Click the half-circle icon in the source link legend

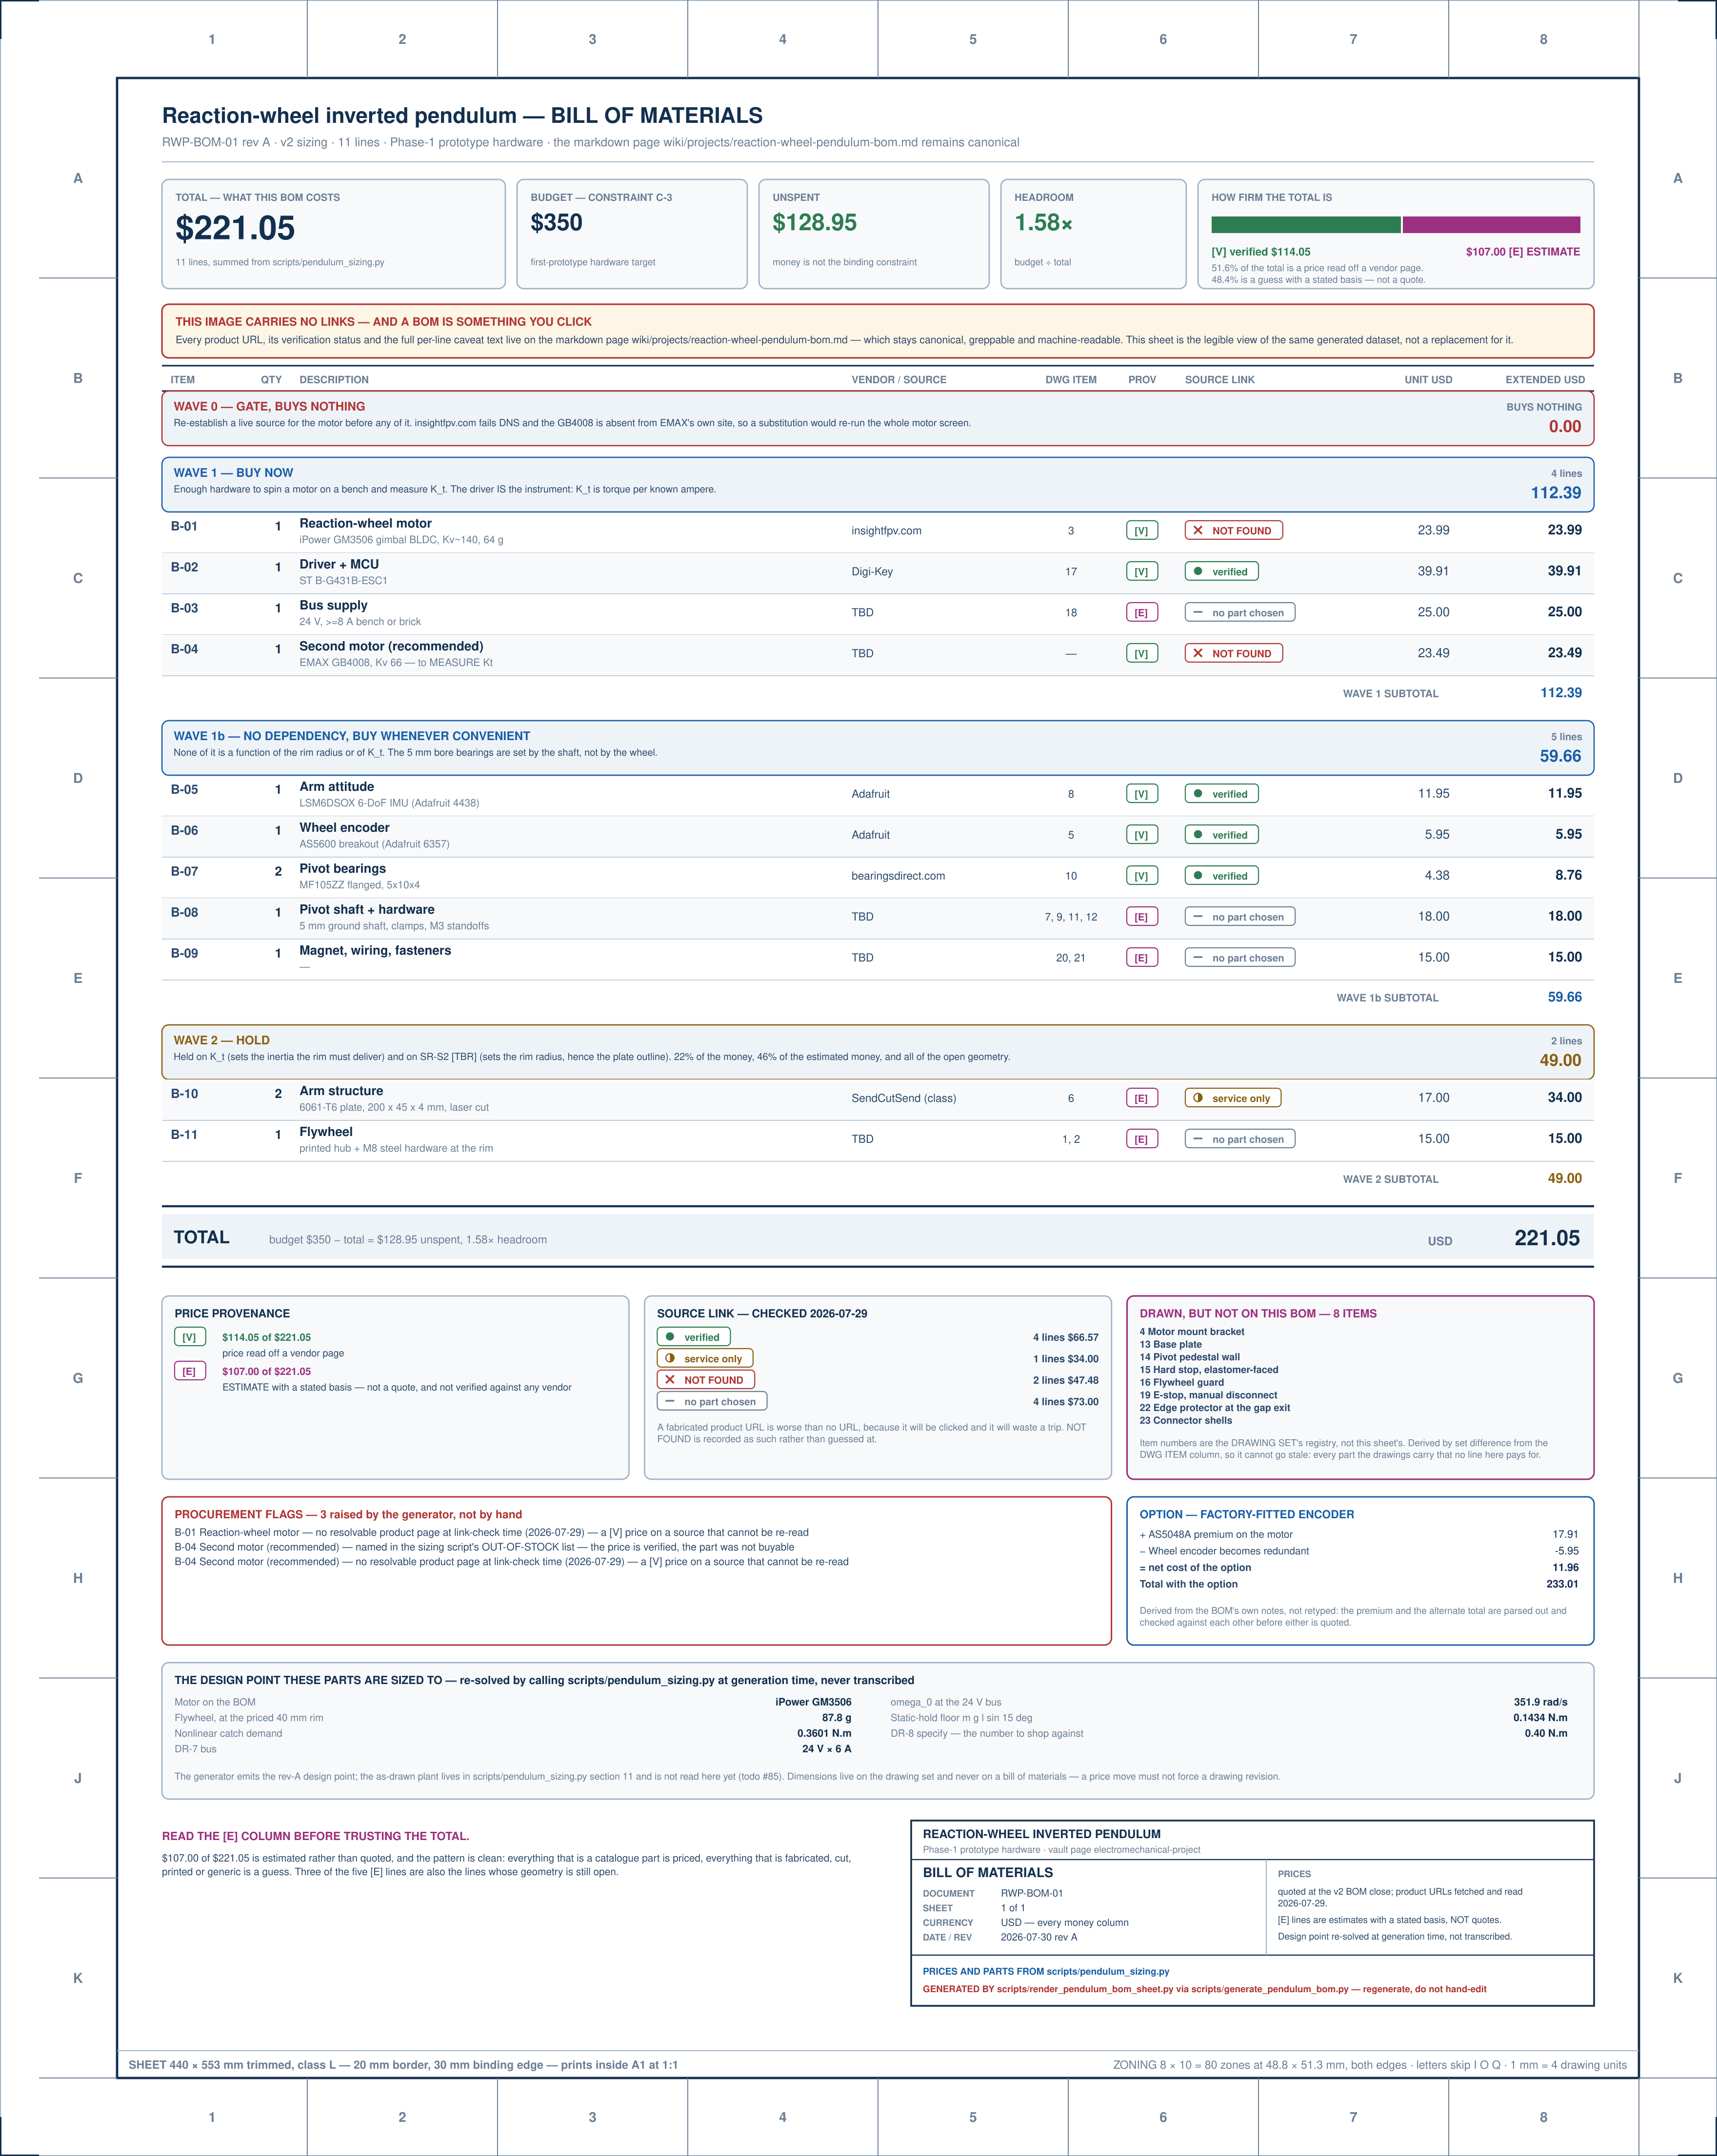pos(669,1359)
